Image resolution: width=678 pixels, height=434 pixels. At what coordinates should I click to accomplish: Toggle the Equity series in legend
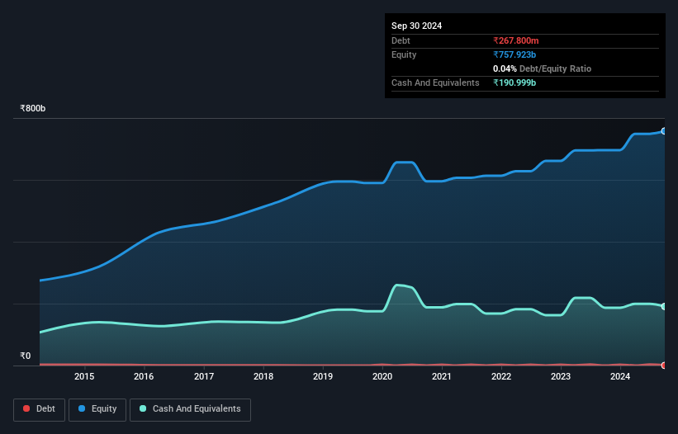97,408
